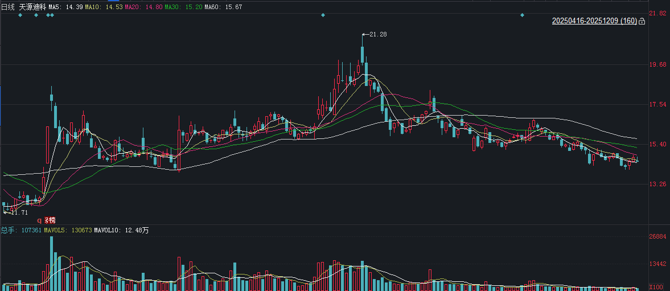Click the unlock padlock icon beside date range
The image size is (670, 291).
[x=642, y=22]
